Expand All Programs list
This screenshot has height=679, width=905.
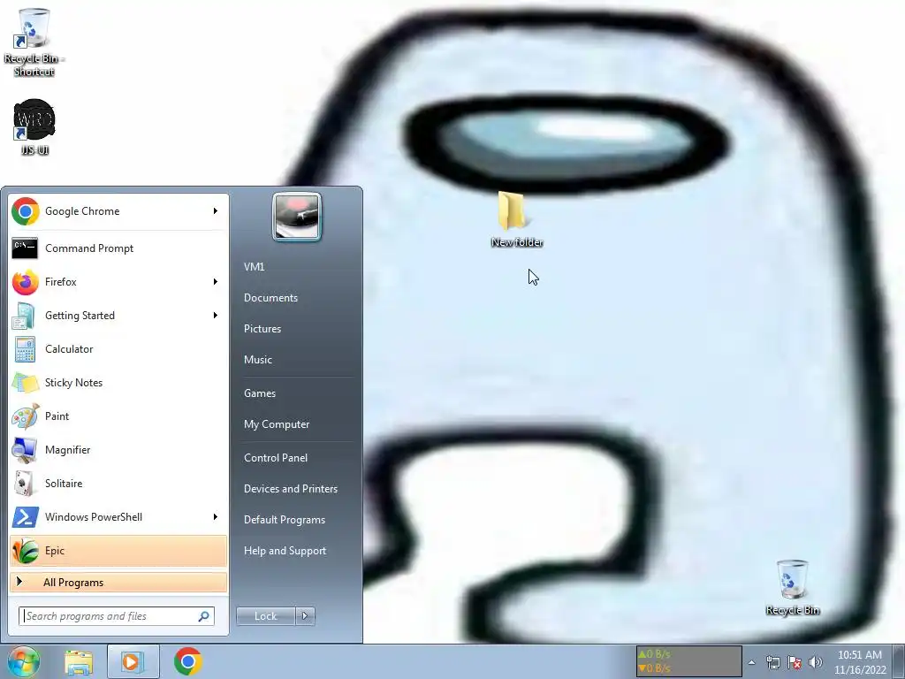click(118, 582)
